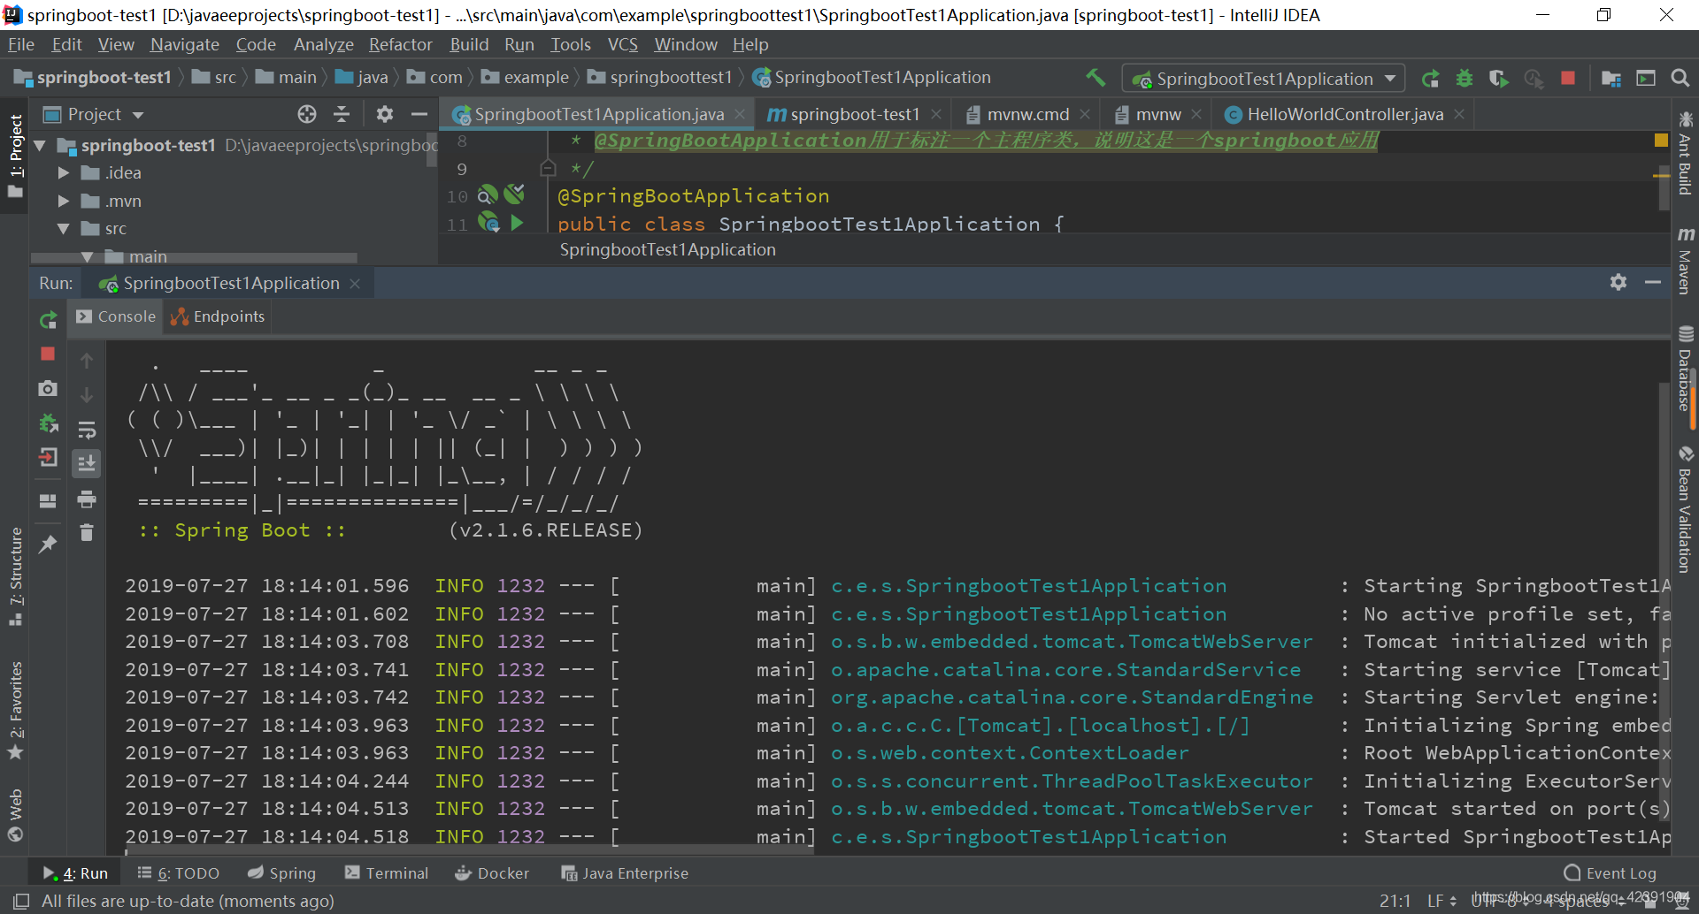
Task: Click the down stack trace arrow icon
Action: click(87, 394)
